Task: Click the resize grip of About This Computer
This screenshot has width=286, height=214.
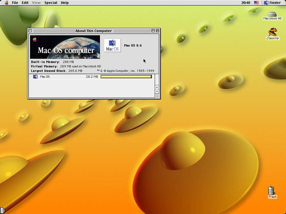Action: pos(157,96)
